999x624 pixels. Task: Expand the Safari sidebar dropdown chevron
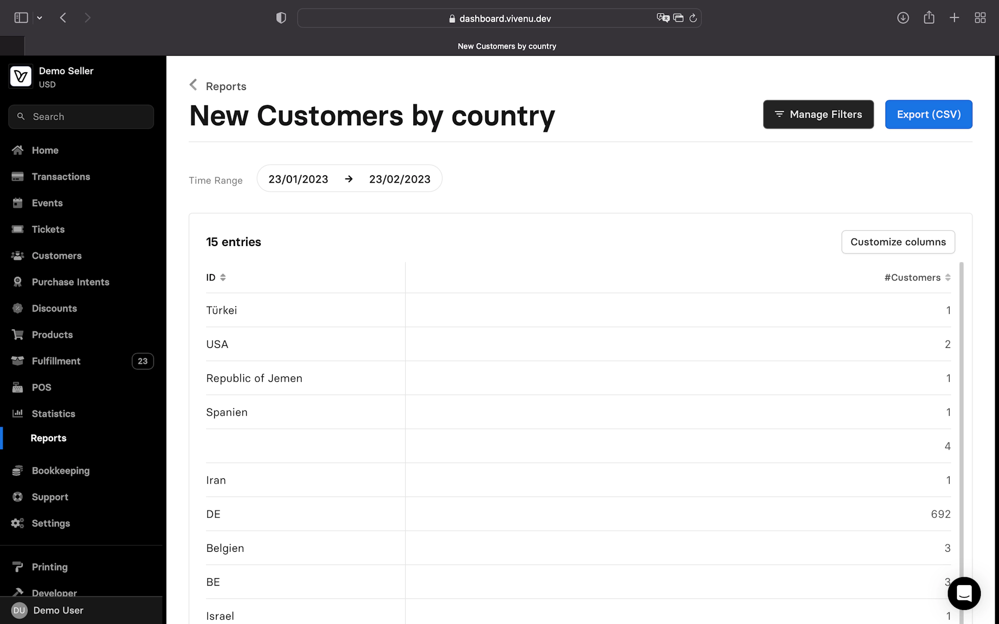point(40,18)
